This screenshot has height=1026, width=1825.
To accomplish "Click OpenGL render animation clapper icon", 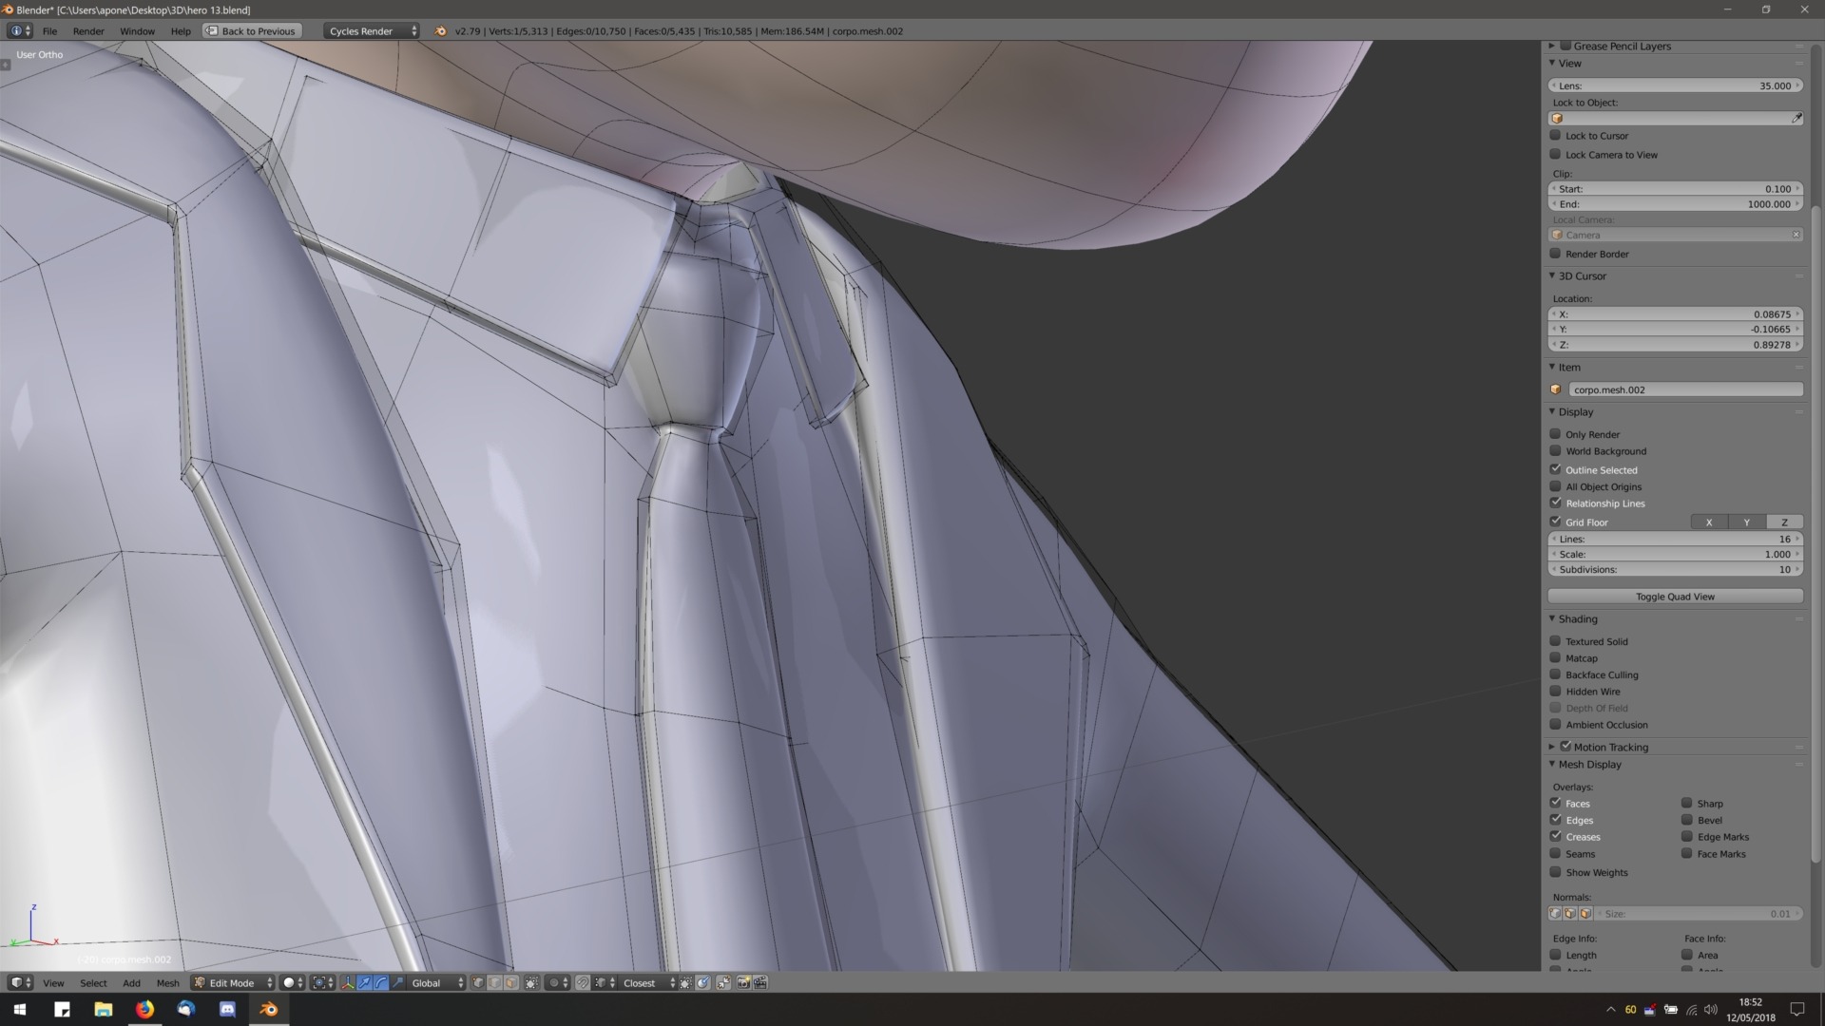I will click(760, 982).
